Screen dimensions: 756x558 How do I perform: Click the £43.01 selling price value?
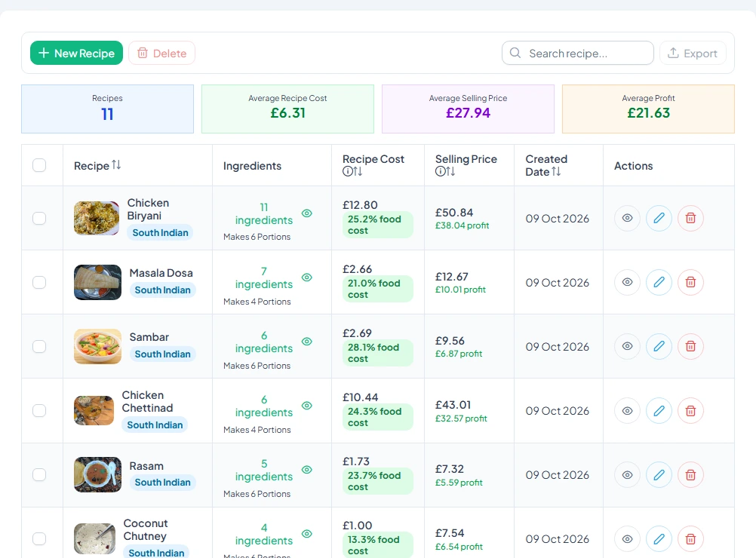click(x=453, y=405)
